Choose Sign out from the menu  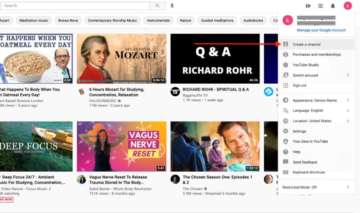tap(300, 85)
